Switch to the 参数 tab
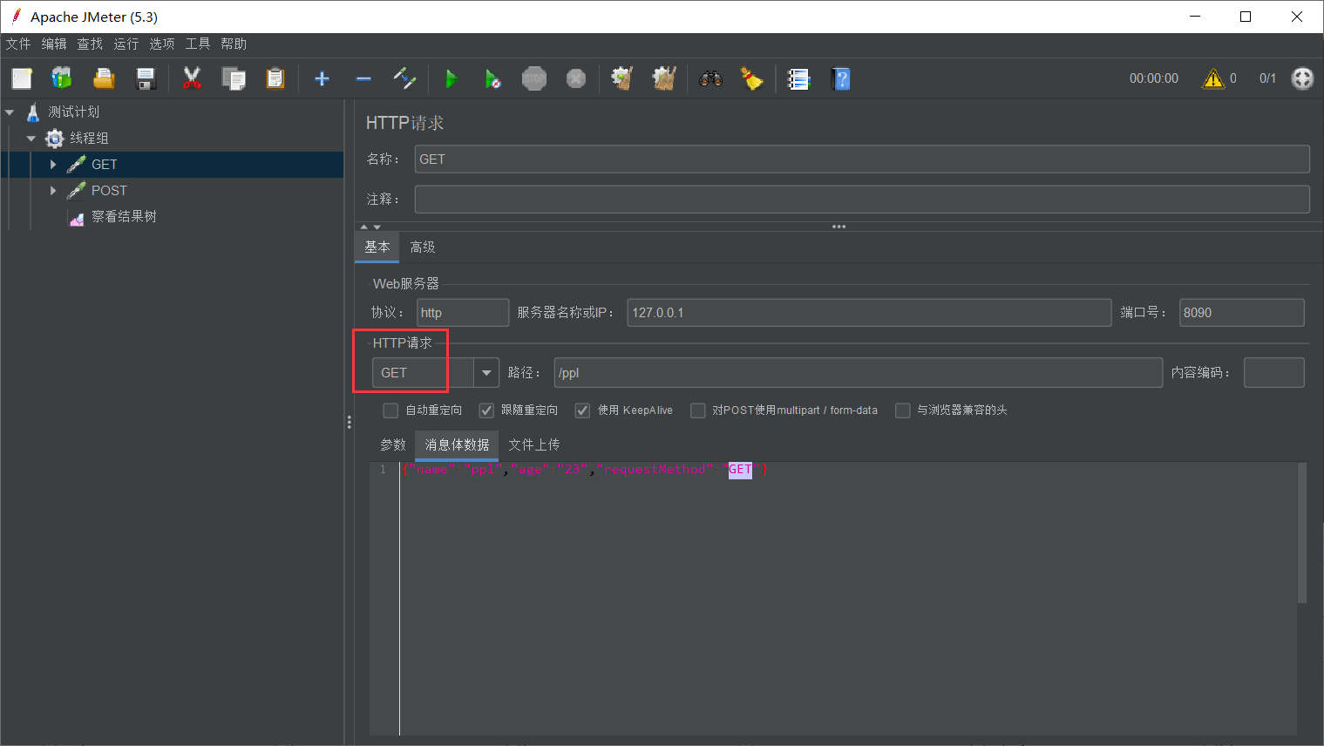This screenshot has width=1324, height=746. pos(393,444)
